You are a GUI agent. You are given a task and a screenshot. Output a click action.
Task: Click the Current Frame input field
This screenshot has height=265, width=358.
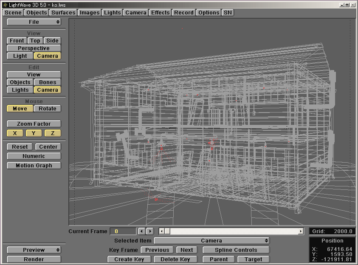[x=123, y=231]
